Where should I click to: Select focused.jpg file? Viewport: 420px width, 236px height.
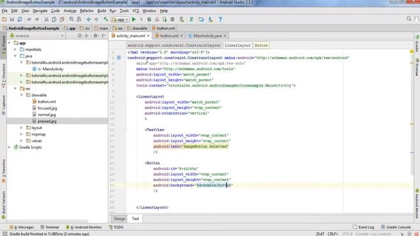coord(47,108)
